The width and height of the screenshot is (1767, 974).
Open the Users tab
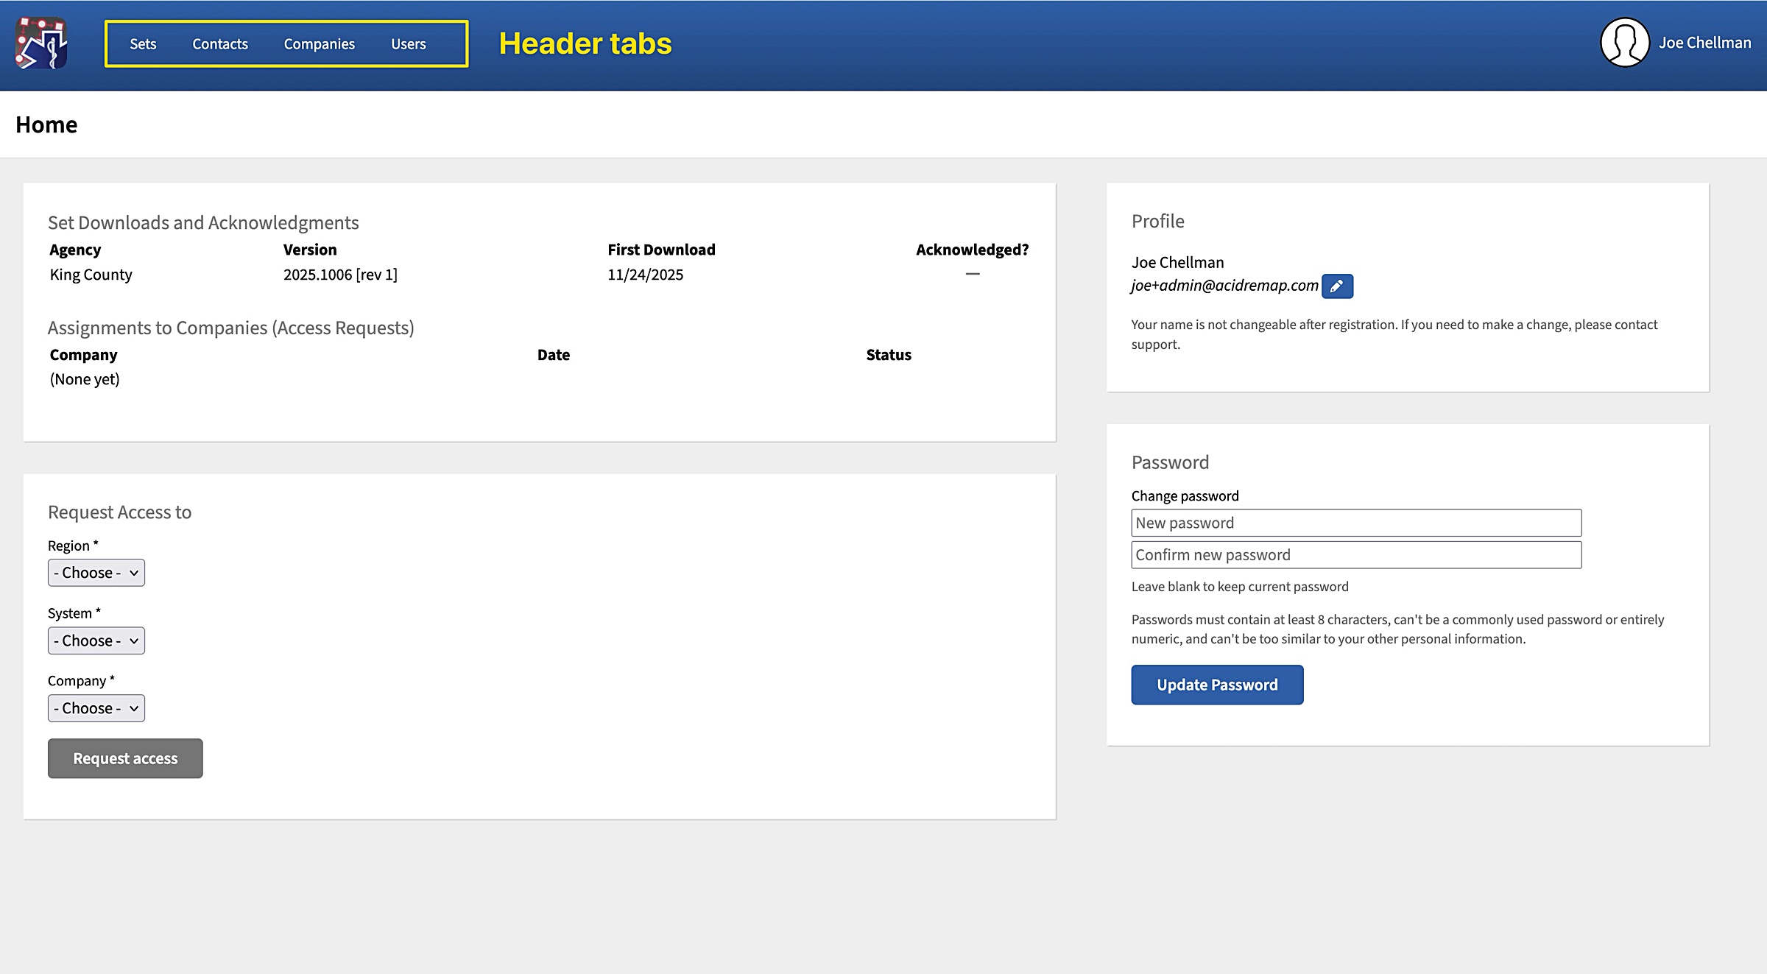[408, 43]
